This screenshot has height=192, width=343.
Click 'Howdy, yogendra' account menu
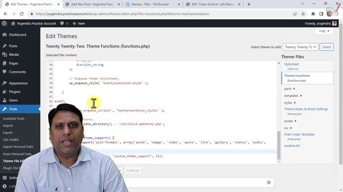click(x=320, y=23)
